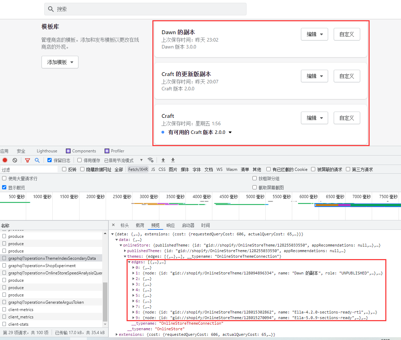Toggle blocked requests checkbox
Image resolution: width=401 pixels, height=340 pixels.
pos(313,169)
